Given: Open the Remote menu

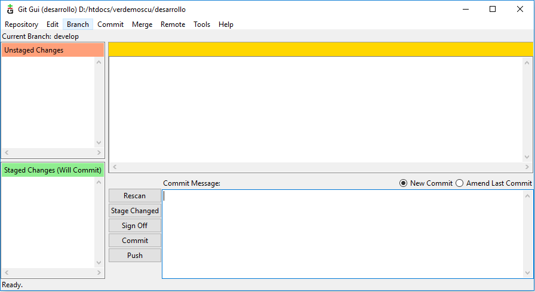Looking at the screenshot, I should click(x=173, y=24).
